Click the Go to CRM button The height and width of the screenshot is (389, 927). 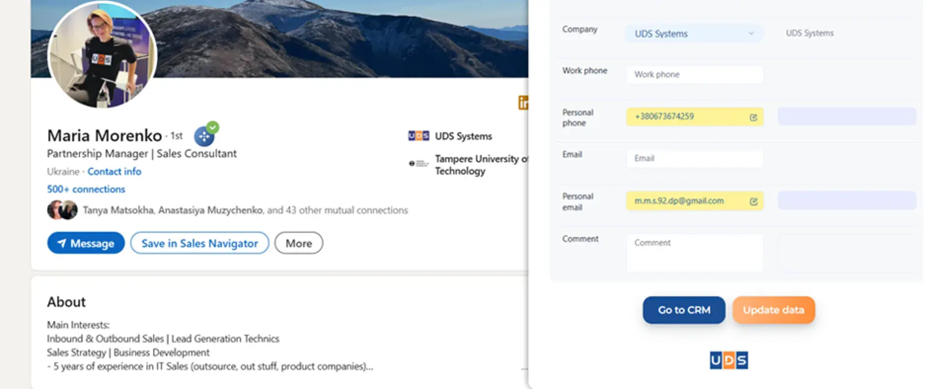tap(684, 310)
